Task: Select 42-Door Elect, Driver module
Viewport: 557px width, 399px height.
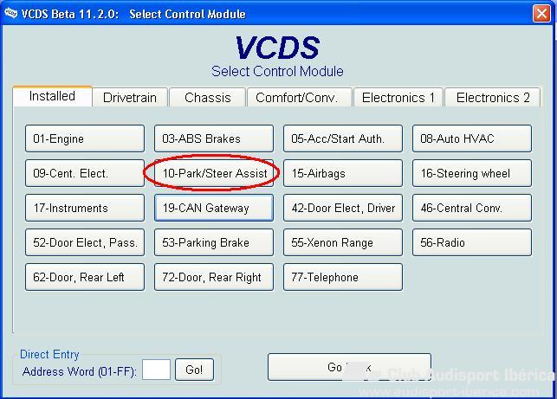Action: tap(343, 208)
